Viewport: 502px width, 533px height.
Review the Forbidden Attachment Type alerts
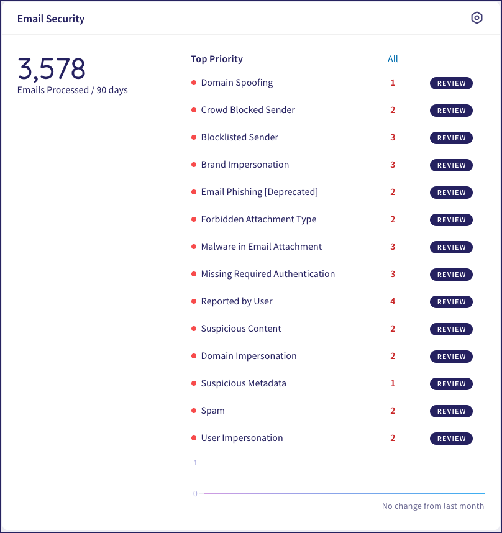(x=451, y=219)
